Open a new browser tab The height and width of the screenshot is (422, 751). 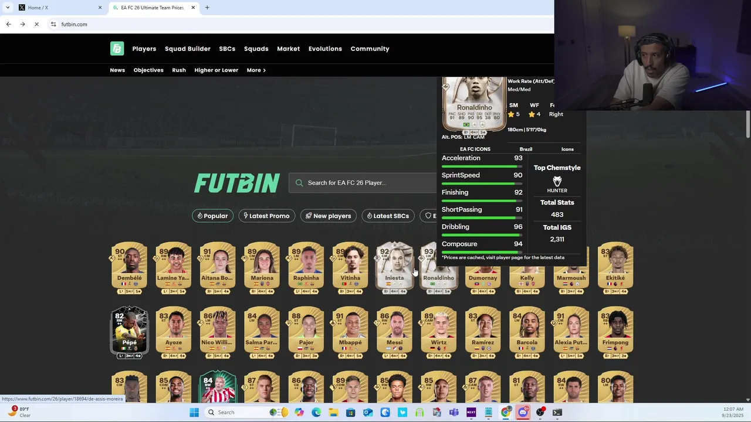[x=207, y=8]
